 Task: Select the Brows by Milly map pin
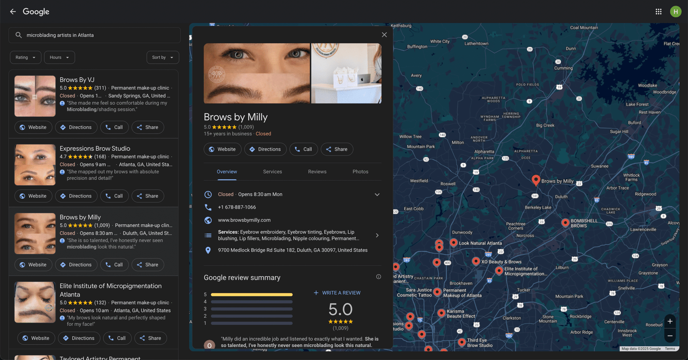[536, 180]
